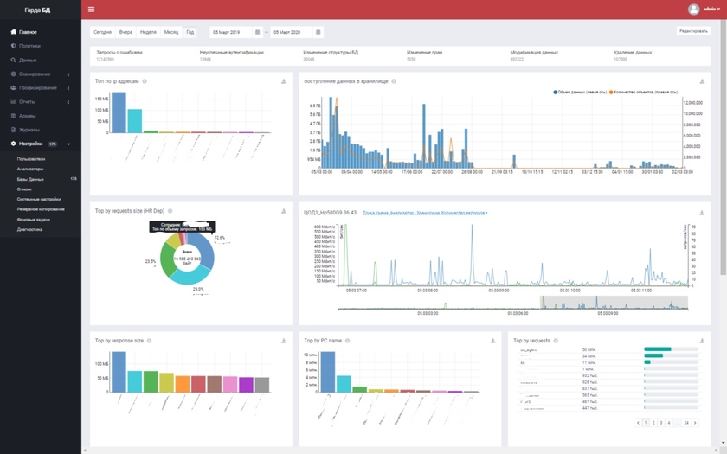
Task: Click the traffic chart range selector window
Action: tap(614, 303)
